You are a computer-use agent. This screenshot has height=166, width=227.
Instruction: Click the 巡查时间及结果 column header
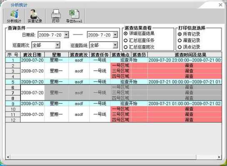coord(185,55)
